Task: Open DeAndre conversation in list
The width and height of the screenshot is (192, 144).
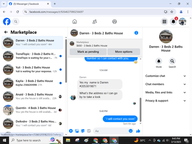Action: coord(32,124)
